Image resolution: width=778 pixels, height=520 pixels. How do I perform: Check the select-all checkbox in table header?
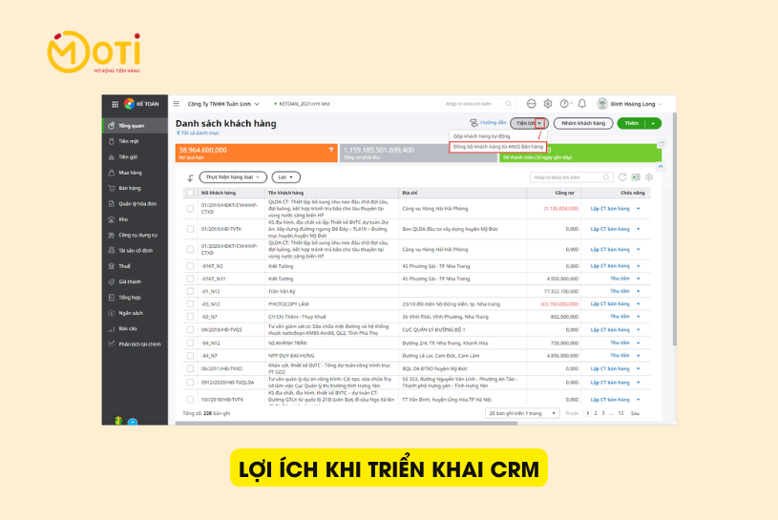(190, 193)
